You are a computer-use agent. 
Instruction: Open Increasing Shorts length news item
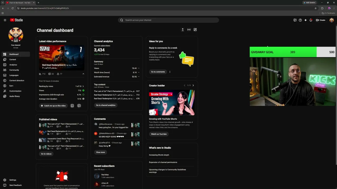pos(159,155)
